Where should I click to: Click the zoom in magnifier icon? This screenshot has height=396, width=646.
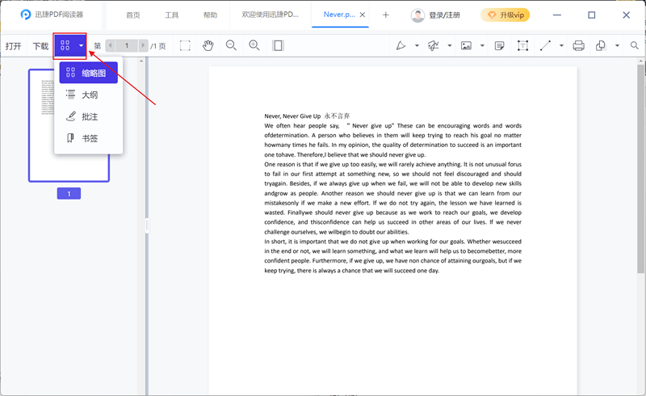point(254,46)
